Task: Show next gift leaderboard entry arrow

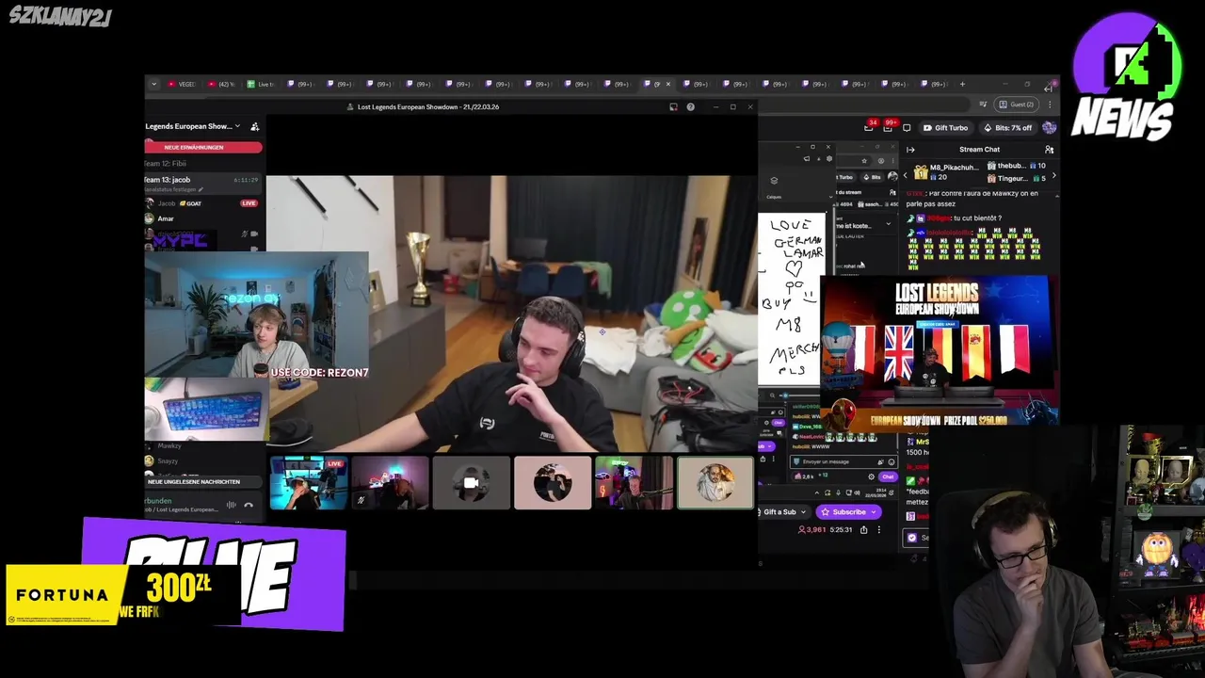Action: [x=1053, y=175]
